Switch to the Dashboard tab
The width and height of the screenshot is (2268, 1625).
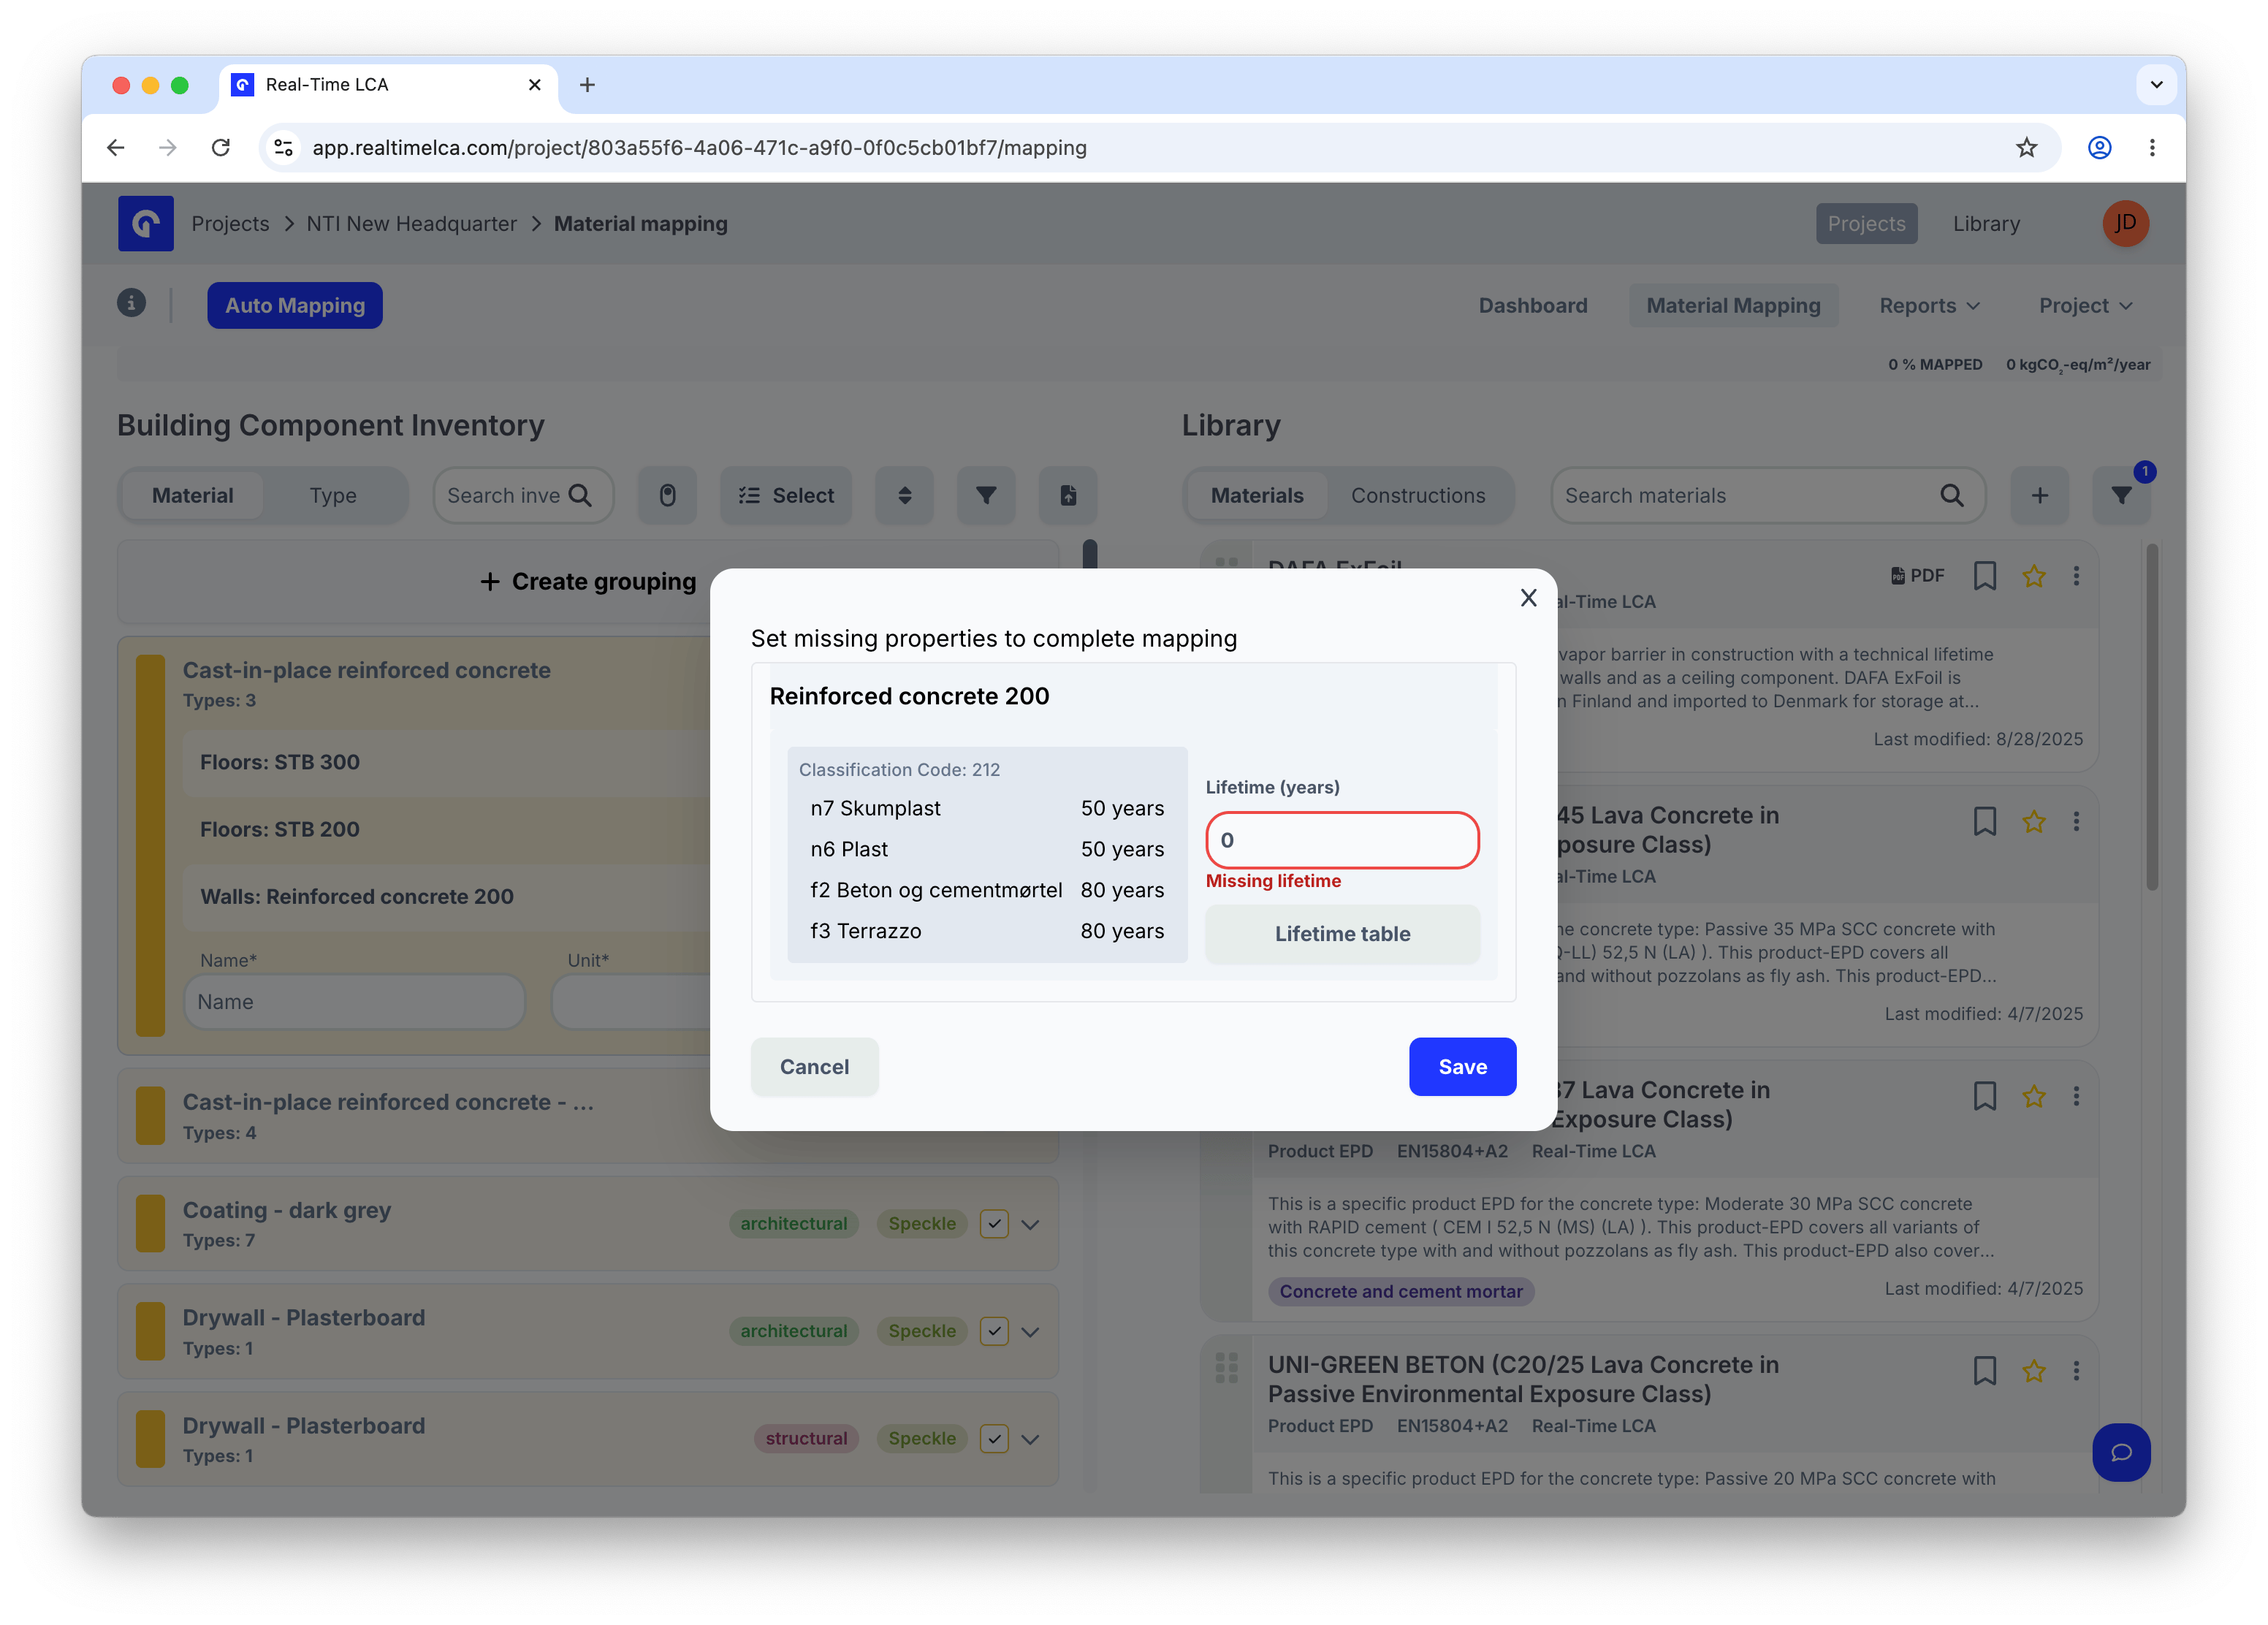pos(1532,306)
